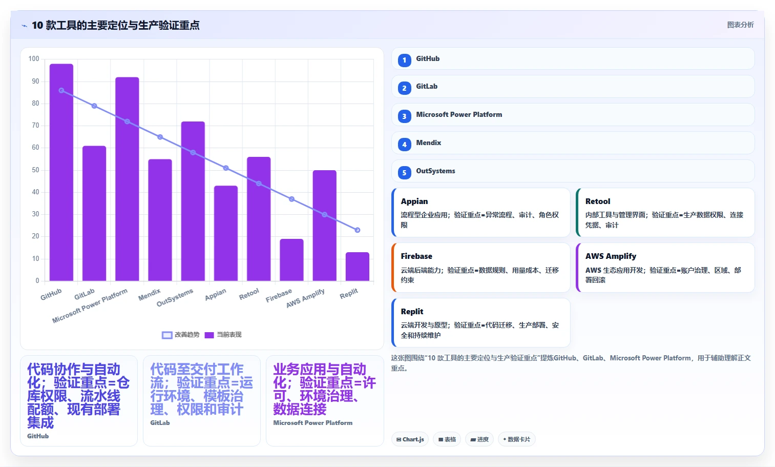
Task: Click the Replit bar in the chart
Action: click(x=358, y=267)
